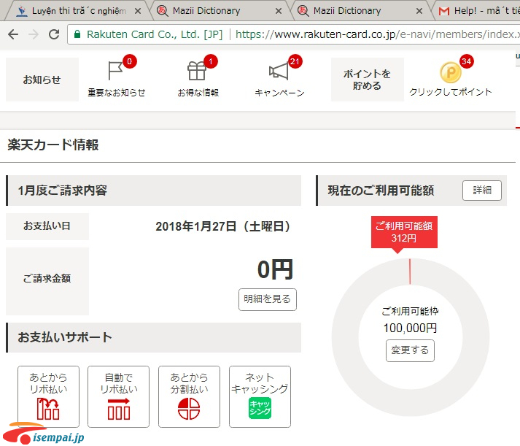Click the 詳細 button
Viewport: 520px width, 446px height.
tap(482, 191)
